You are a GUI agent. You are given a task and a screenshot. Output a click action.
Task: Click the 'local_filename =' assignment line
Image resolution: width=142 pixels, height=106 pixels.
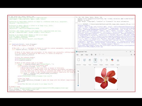(24, 89)
